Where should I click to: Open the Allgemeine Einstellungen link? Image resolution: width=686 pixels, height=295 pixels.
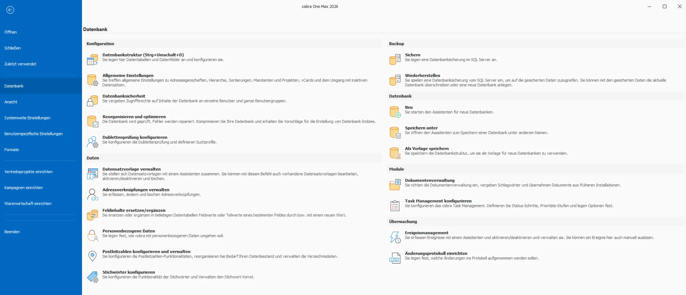point(128,75)
